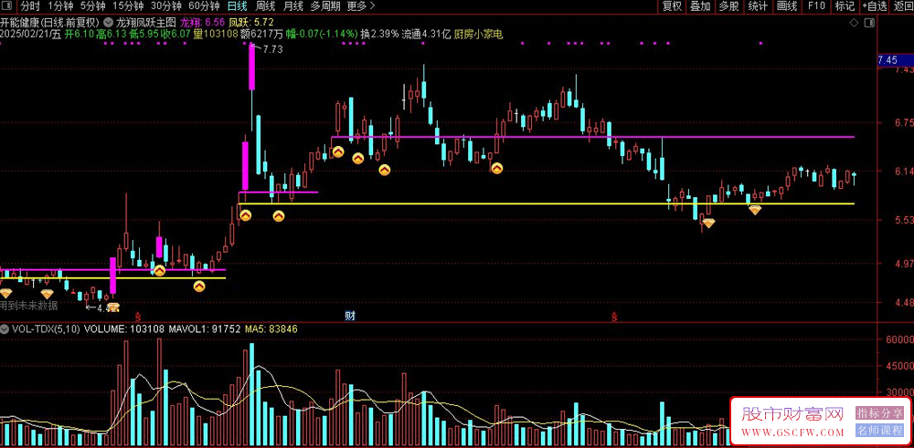
Task: Click the up-arrow signal icon below the 7.73 spike
Action: pyautogui.click(x=245, y=215)
